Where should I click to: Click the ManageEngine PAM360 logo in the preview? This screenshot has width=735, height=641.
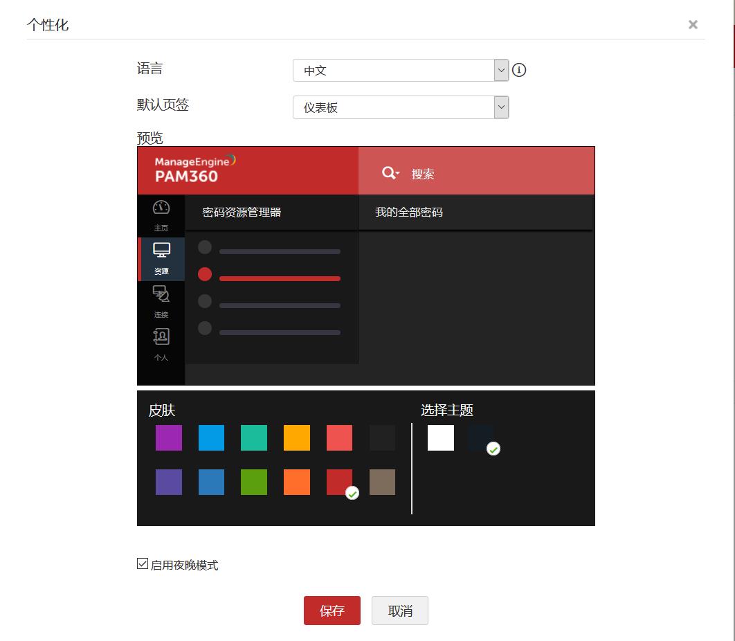coord(194,170)
